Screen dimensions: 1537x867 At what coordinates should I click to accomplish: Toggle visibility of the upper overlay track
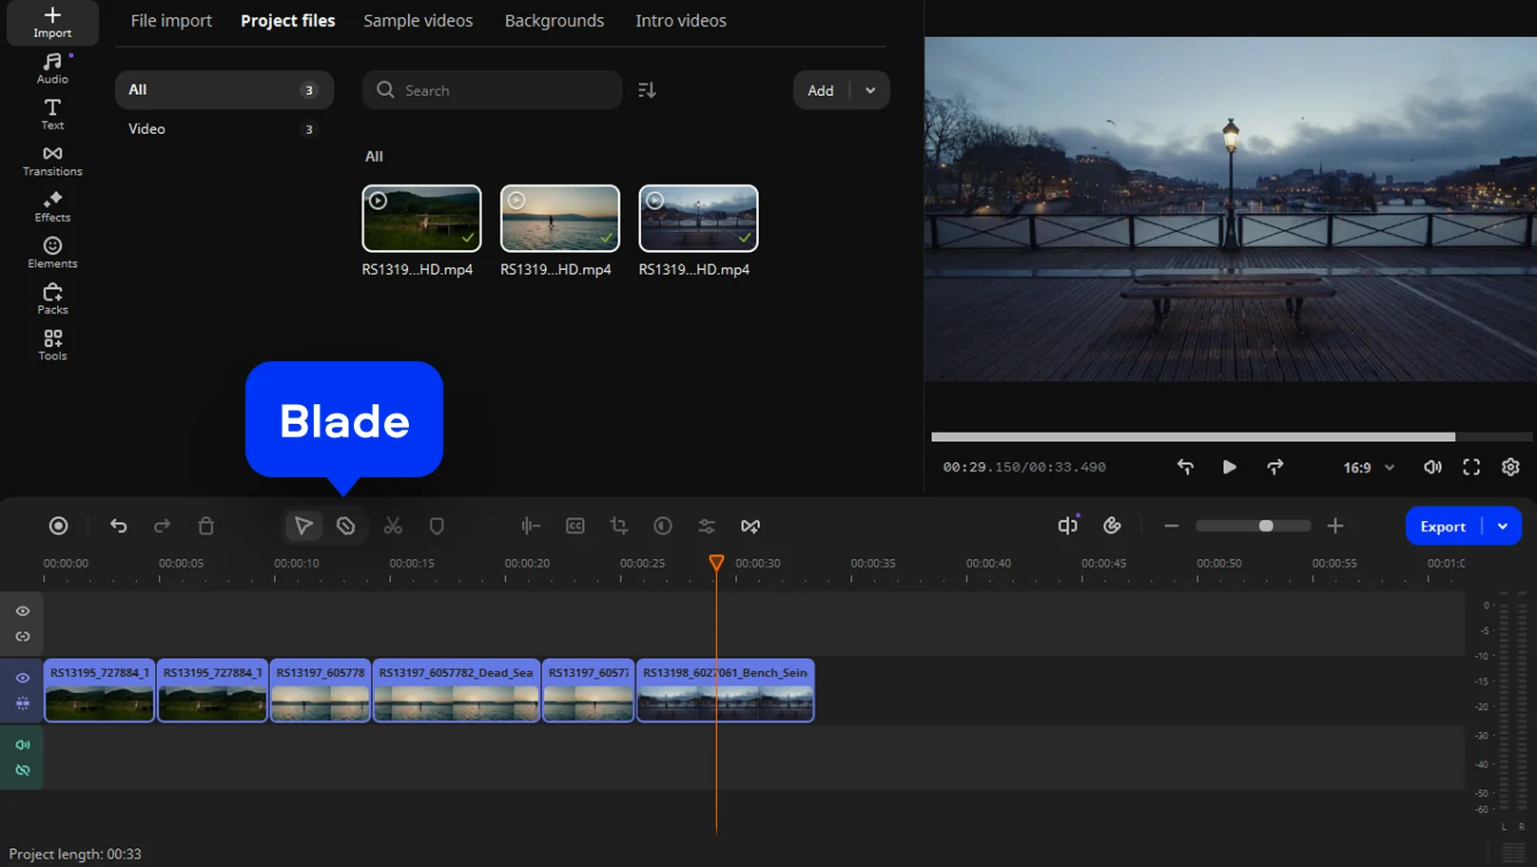[23, 611]
